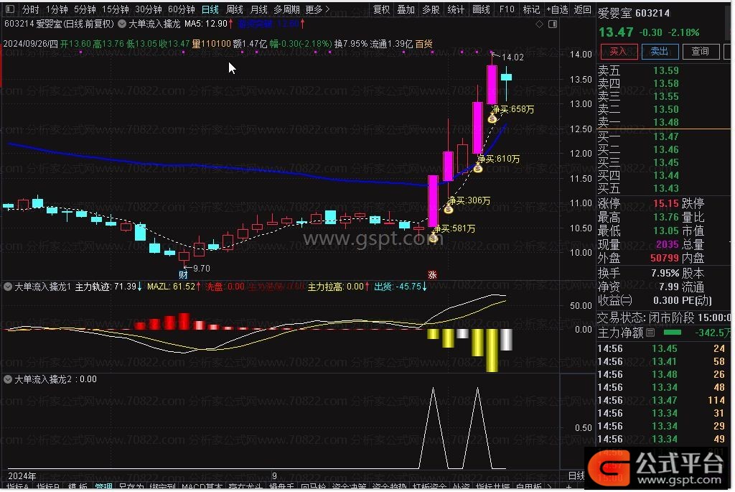
Task: Open the 统计 statistics menu
Action: click(x=456, y=9)
